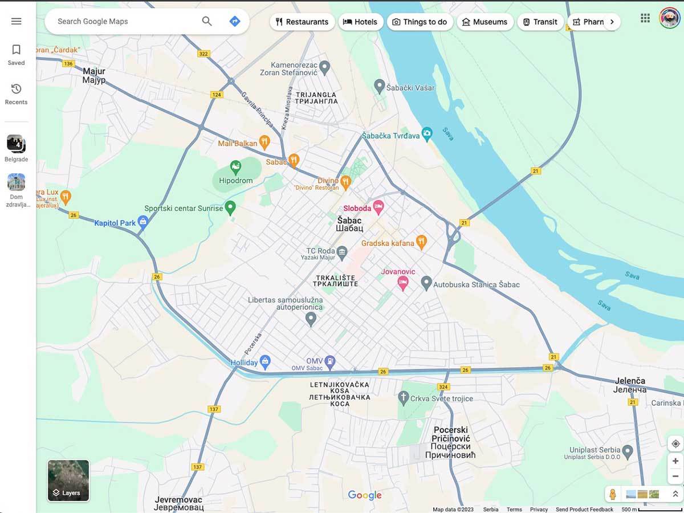Click the zoom in control
This screenshot has height=513, width=684.
pos(675,461)
